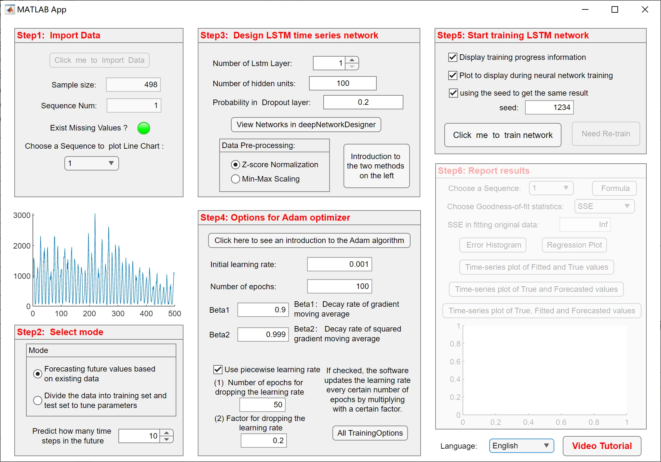Click the future time steps value field
Image resolution: width=661 pixels, height=462 pixels.
(139, 436)
